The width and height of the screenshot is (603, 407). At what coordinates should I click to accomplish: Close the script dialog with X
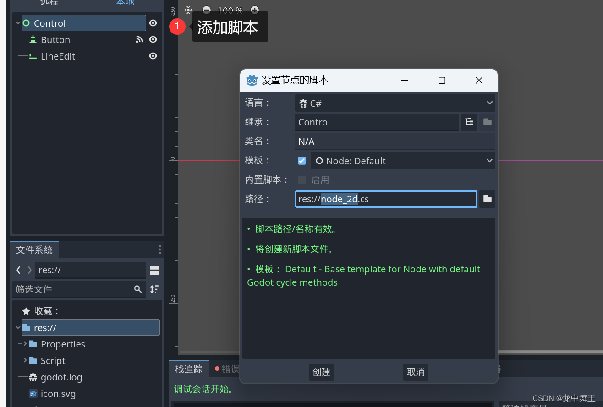coord(479,81)
